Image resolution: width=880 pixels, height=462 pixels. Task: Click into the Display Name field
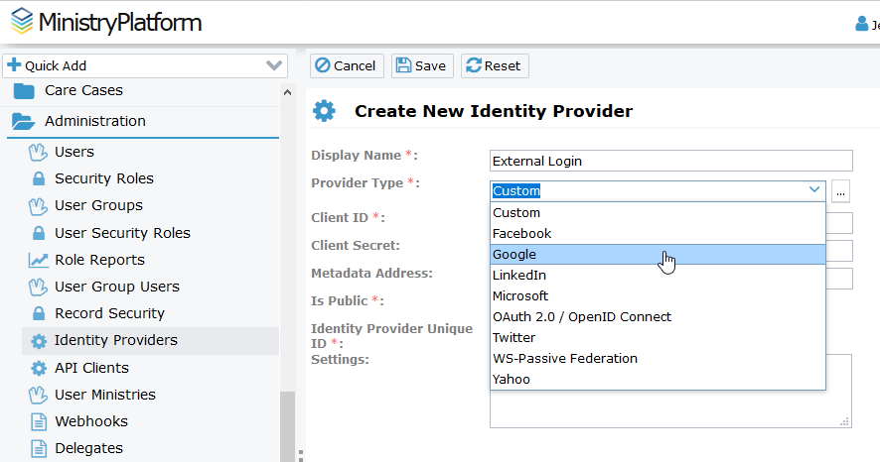coord(671,161)
